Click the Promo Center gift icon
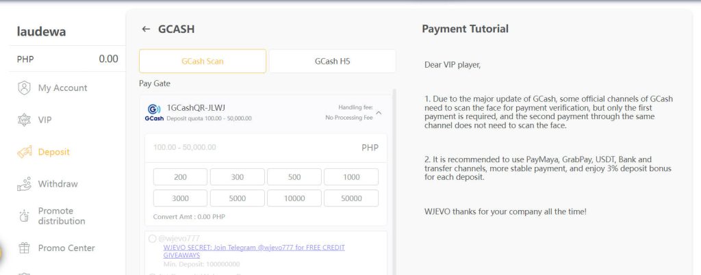This screenshot has width=701, height=275. [x=24, y=248]
